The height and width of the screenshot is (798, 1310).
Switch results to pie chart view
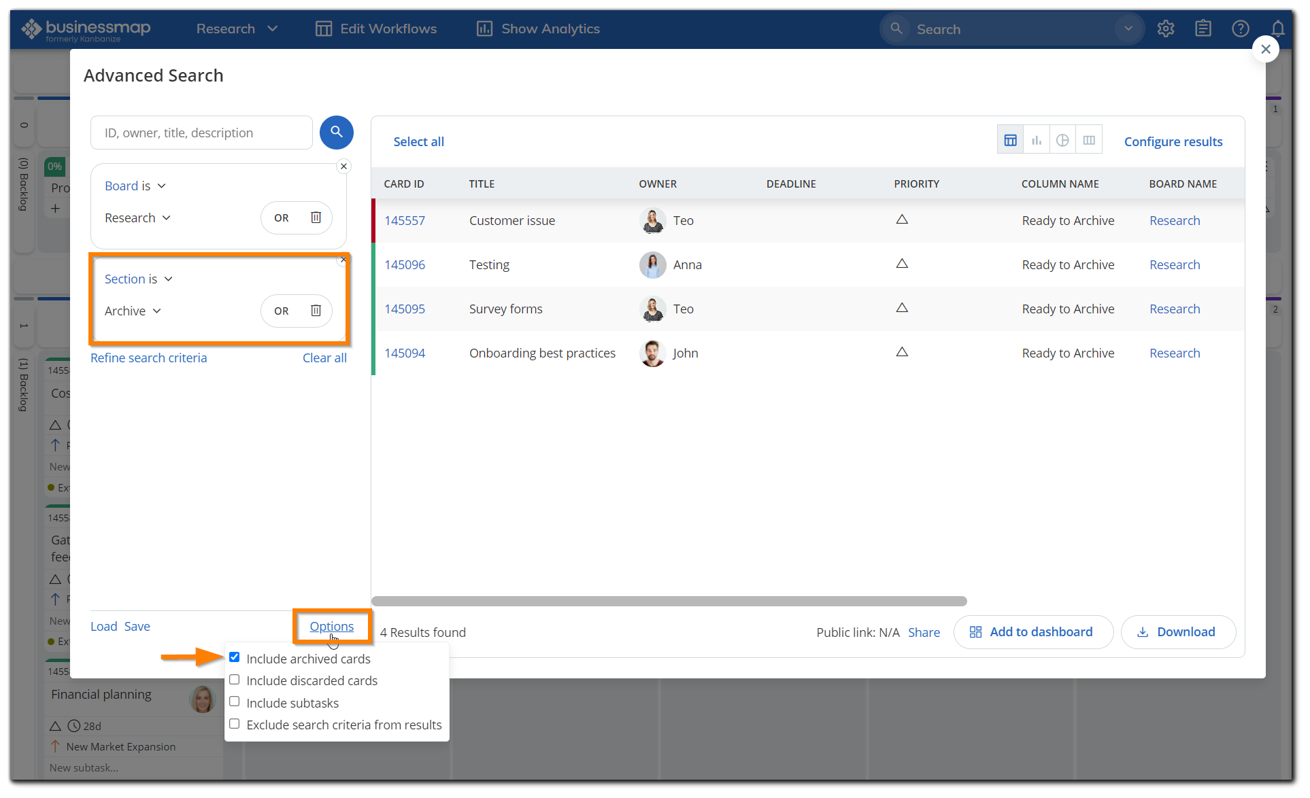click(x=1063, y=139)
